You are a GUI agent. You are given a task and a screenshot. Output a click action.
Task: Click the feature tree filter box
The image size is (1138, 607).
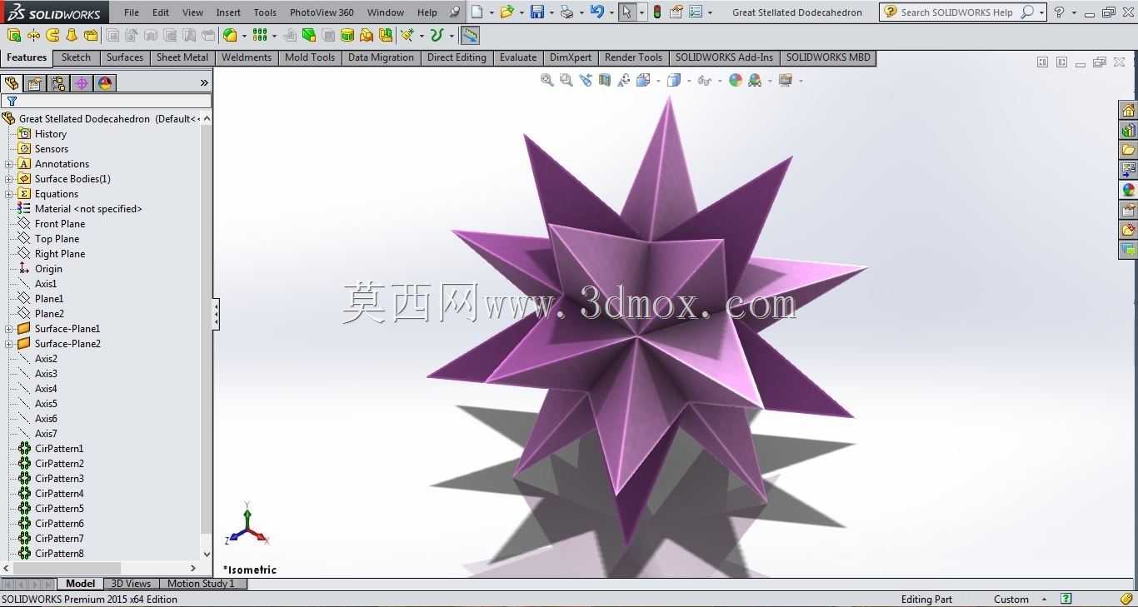(107, 101)
